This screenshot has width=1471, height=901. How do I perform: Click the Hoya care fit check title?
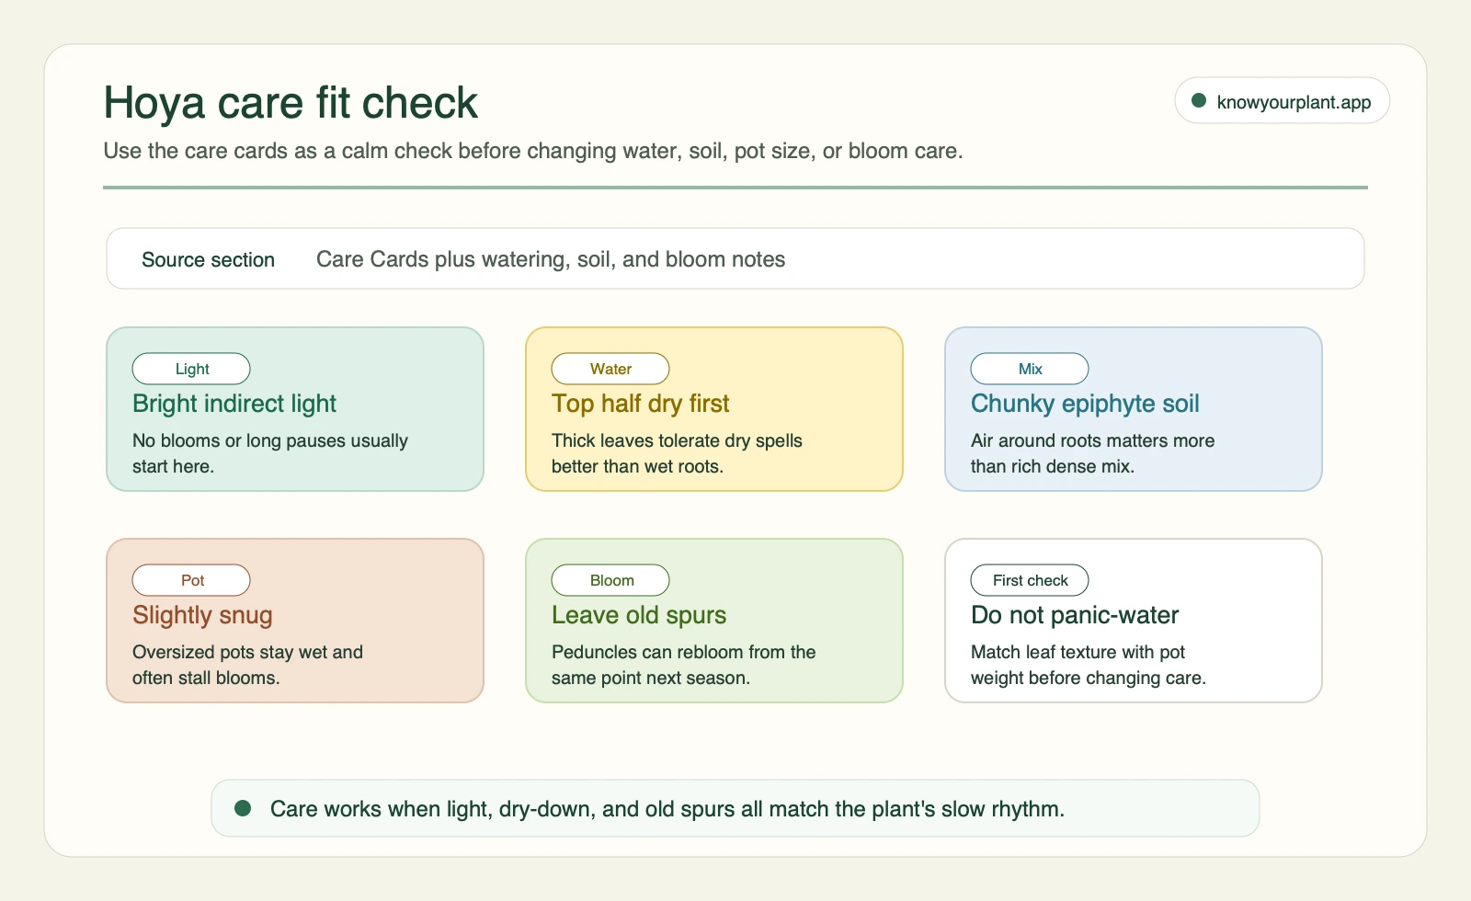291,103
